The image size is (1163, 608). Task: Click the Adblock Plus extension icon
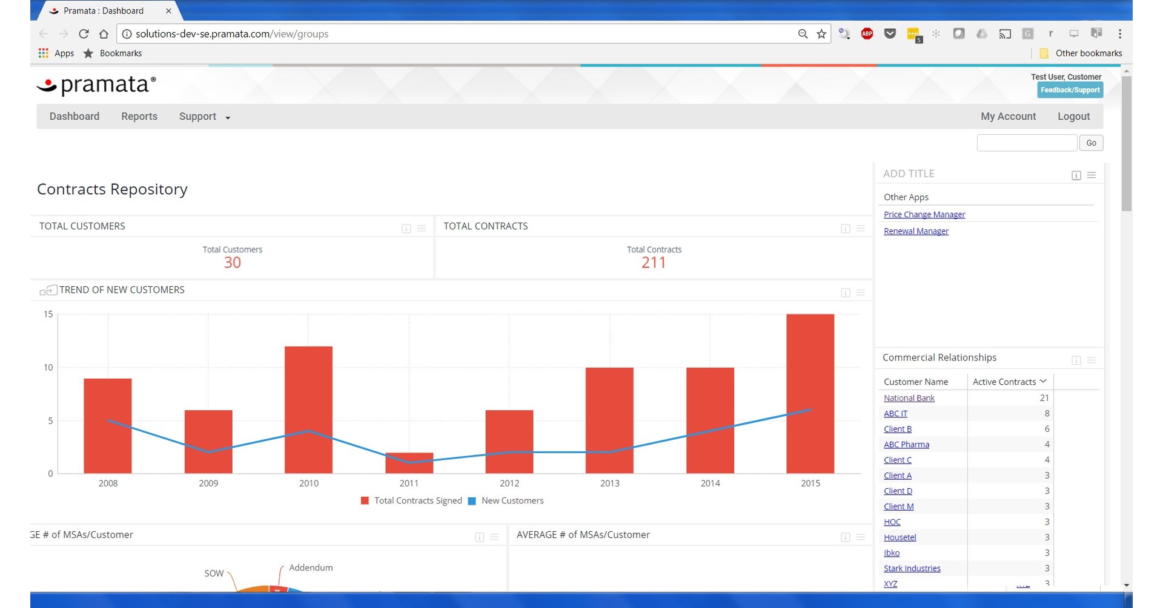tap(867, 34)
